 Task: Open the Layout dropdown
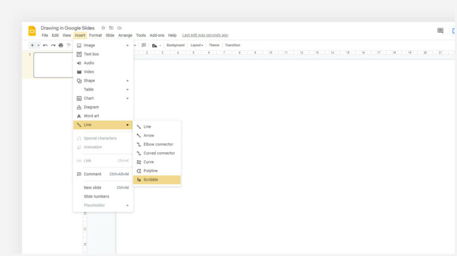click(197, 45)
